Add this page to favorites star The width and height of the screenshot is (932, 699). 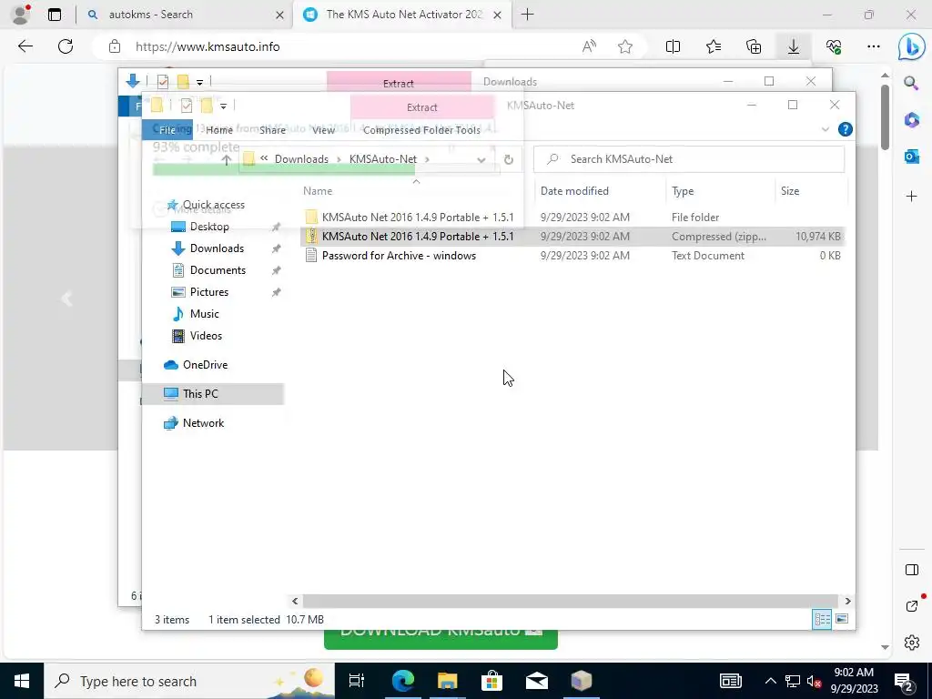[x=625, y=46]
